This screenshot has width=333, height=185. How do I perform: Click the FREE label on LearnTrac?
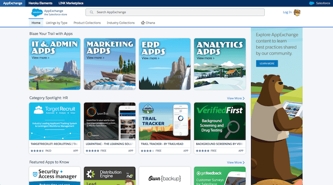pos(103,151)
